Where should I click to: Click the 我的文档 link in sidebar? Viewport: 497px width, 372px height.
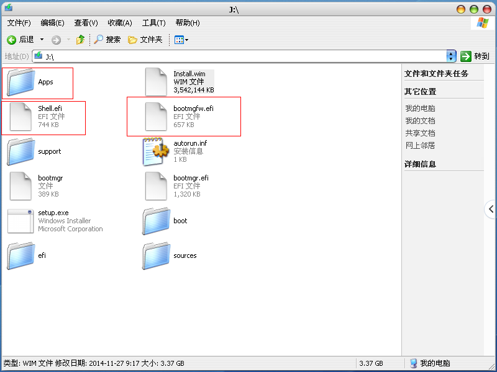(420, 121)
